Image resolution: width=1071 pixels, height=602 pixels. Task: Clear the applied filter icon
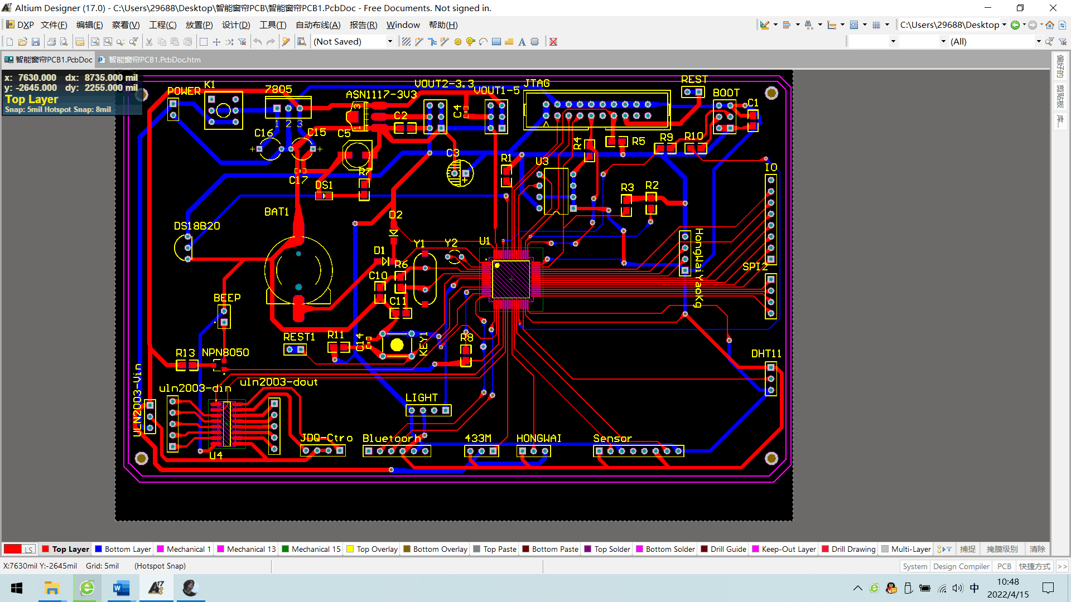tap(1063, 42)
